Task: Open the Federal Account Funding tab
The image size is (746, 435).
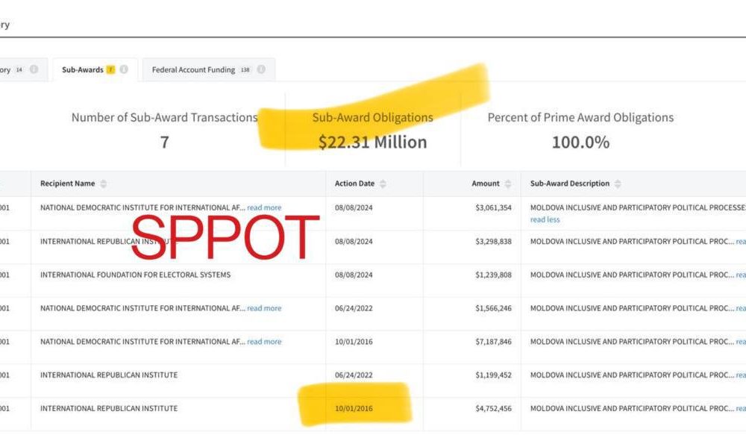Action: tap(193, 69)
